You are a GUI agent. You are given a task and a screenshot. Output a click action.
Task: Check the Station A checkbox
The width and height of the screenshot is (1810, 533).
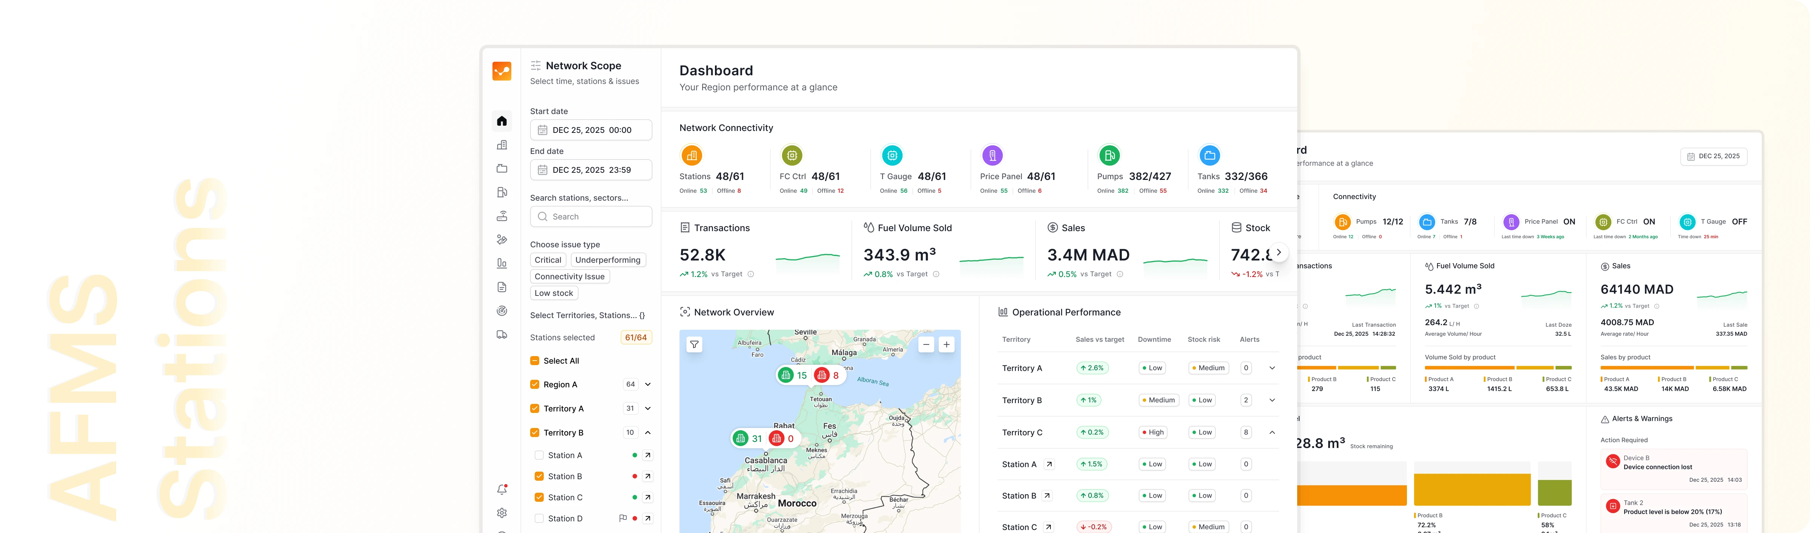[x=539, y=456]
